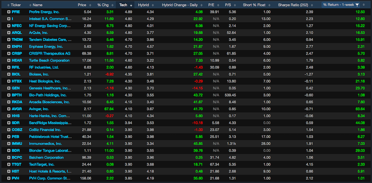The height and width of the screenshot is (183, 372).
Task: Expand the CRSP row plus icon
Action: 9,54
